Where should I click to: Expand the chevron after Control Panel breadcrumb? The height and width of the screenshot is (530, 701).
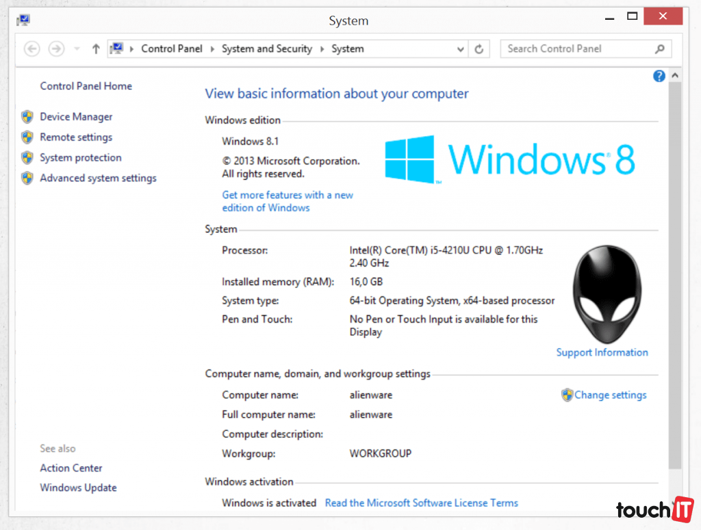(212, 49)
